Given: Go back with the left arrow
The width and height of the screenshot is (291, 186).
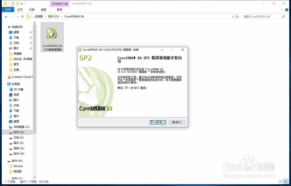Looking at the screenshot, I should [x=6, y=17].
